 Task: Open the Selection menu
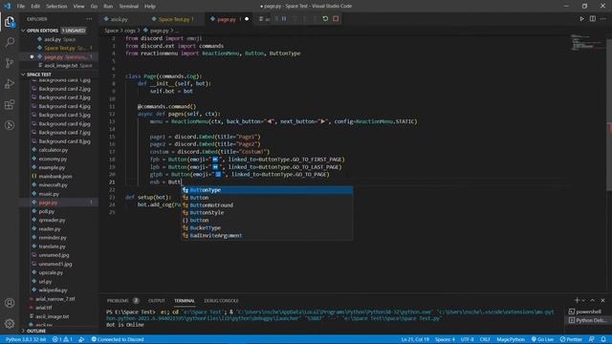pos(56,6)
